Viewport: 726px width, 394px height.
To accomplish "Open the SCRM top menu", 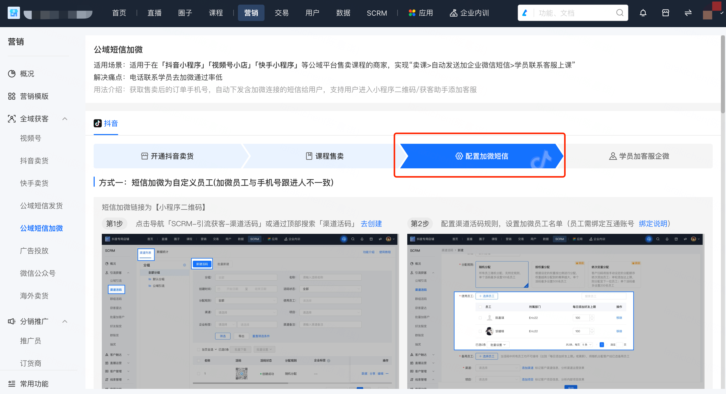I will pos(377,13).
